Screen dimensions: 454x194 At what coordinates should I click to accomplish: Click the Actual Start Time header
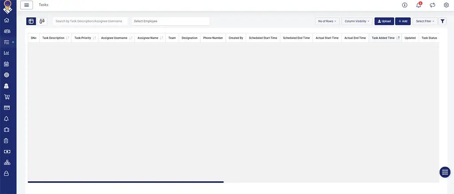click(327, 38)
